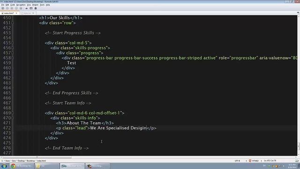Click the taskbar clock

coord(292,166)
